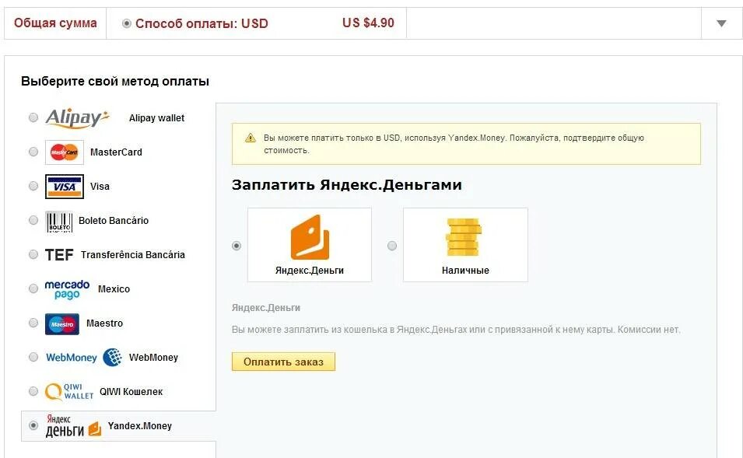Click the orange wallet Яндекс.Деньги tile

[310, 245]
